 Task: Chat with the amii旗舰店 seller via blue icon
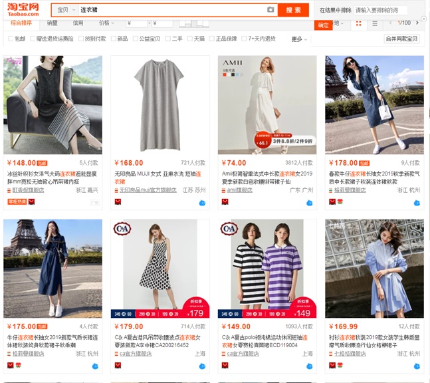coord(309,203)
